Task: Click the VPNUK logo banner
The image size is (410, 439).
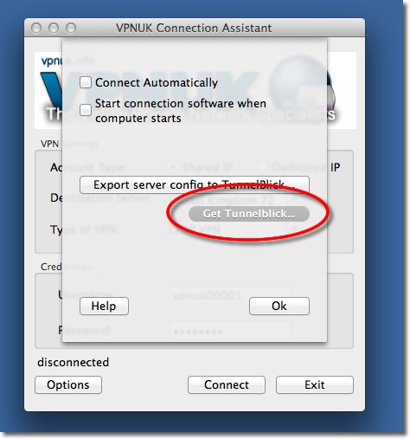Action: pos(195,90)
